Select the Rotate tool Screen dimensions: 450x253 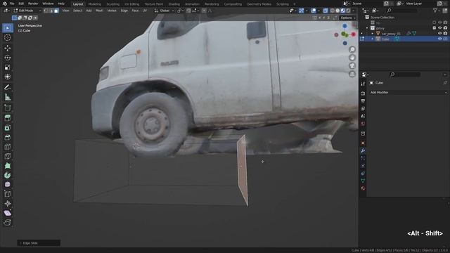8,58
